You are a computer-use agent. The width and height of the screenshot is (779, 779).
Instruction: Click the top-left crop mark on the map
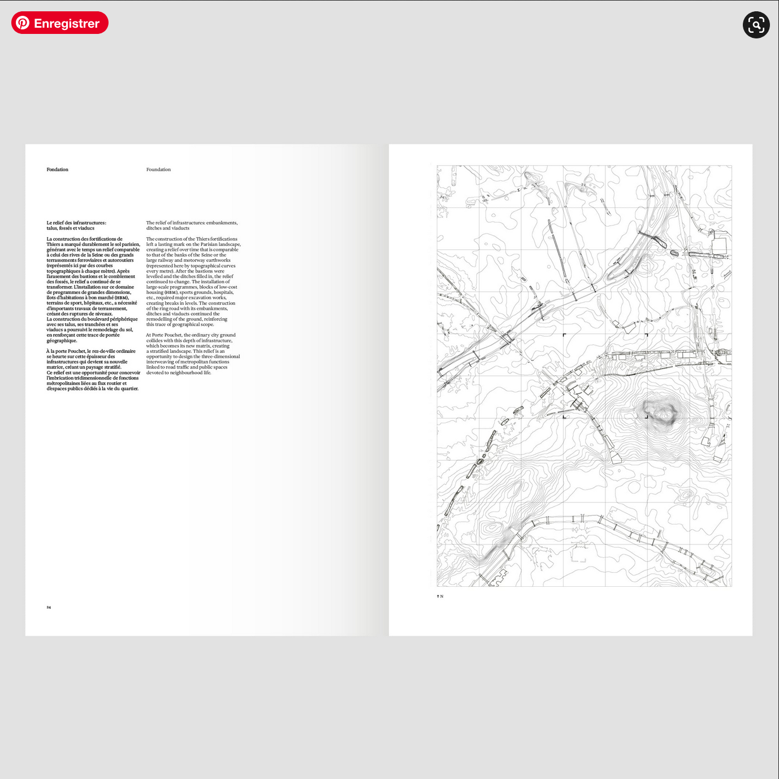564,335
